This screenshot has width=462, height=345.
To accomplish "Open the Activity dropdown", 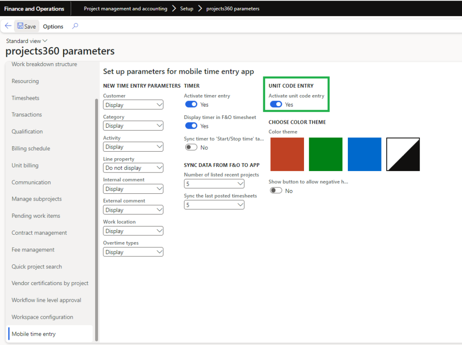I will tap(133, 147).
